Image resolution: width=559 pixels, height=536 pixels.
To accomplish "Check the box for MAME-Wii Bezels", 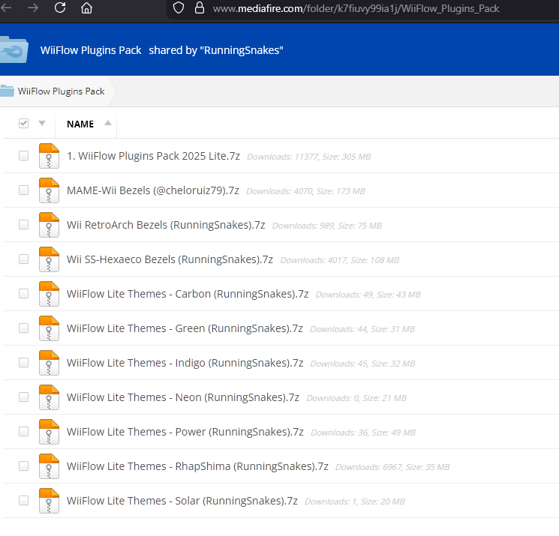I will tap(23, 190).
